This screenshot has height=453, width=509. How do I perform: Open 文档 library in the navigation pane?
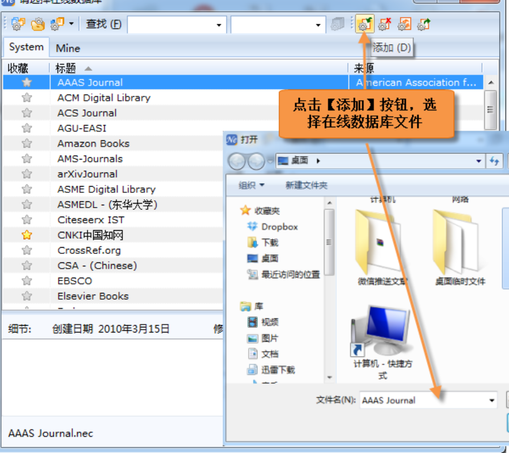(263, 353)
